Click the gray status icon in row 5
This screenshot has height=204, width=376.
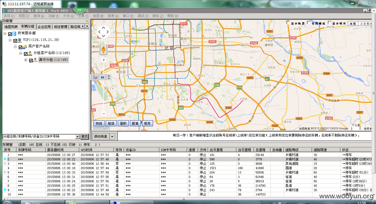click(x=5, y=172)
